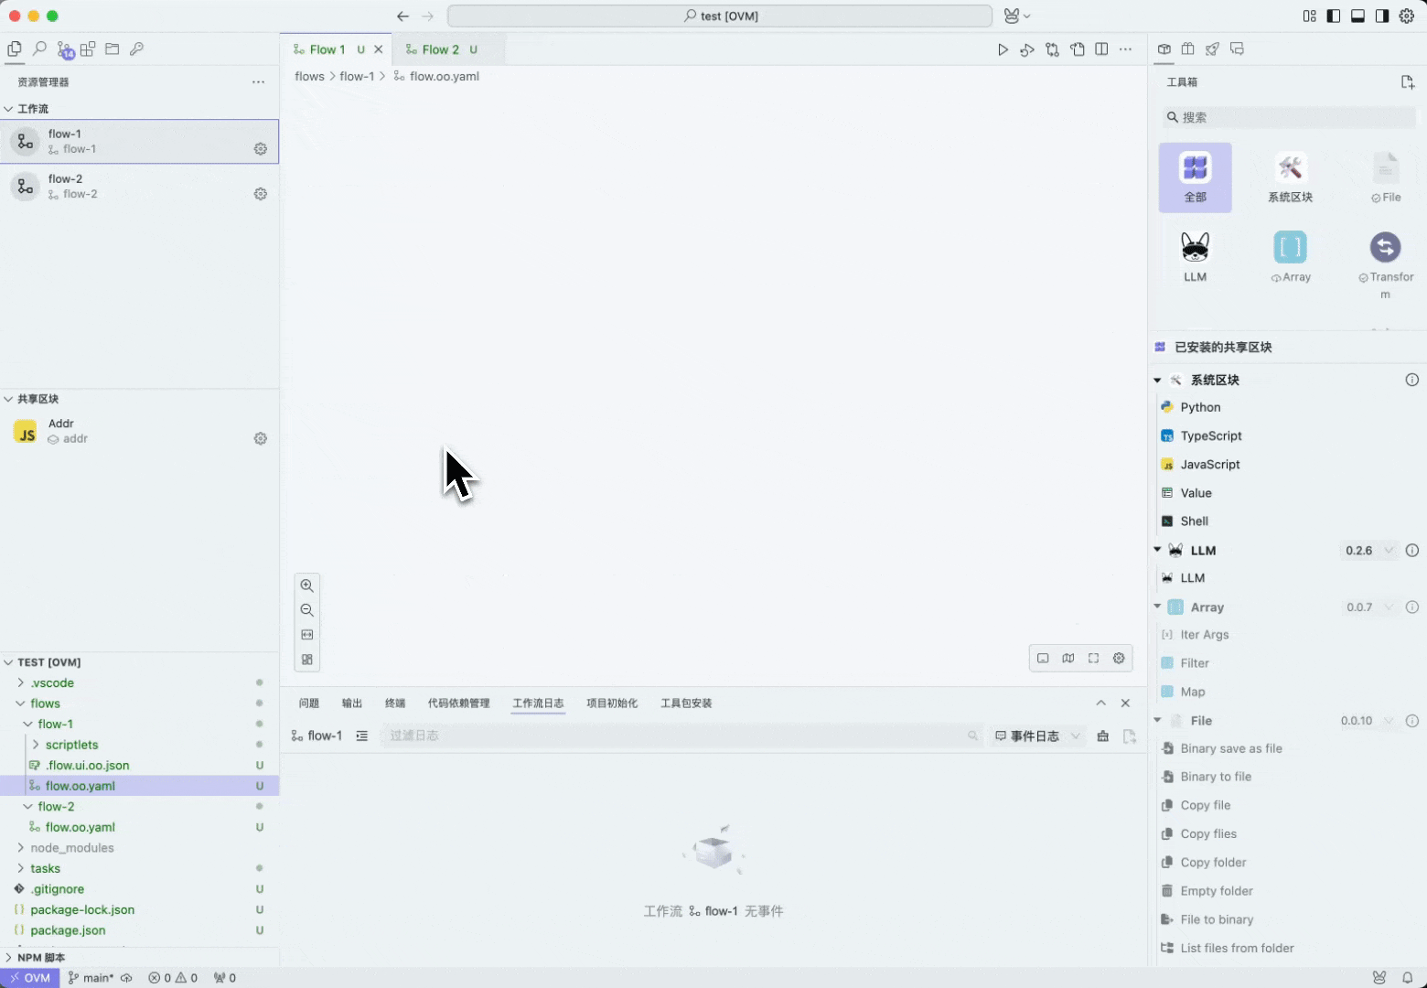
Task: Open package.json in file tree
Action: (68, 930)
